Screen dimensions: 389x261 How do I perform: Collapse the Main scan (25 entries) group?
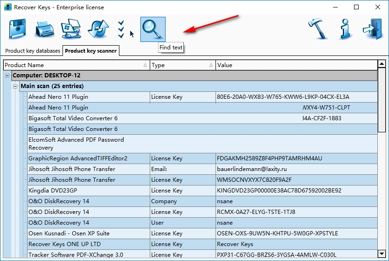[15, 86]
